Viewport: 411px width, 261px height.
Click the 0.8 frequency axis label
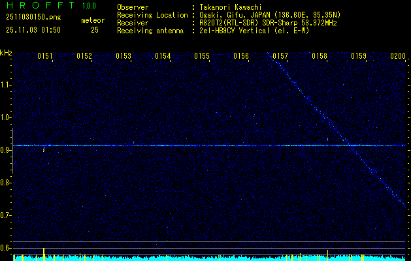tap(5, 183)
